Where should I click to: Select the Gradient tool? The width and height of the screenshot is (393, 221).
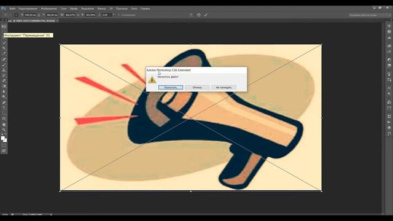(x=4, y=86)
